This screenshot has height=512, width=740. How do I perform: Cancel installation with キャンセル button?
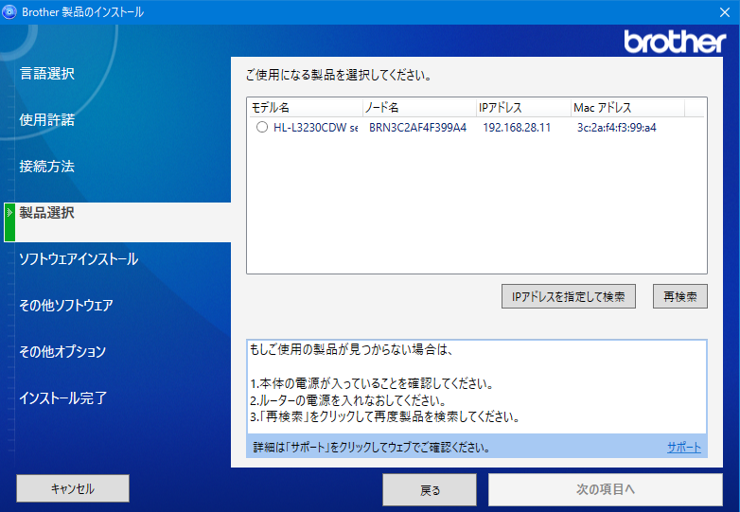73,488
